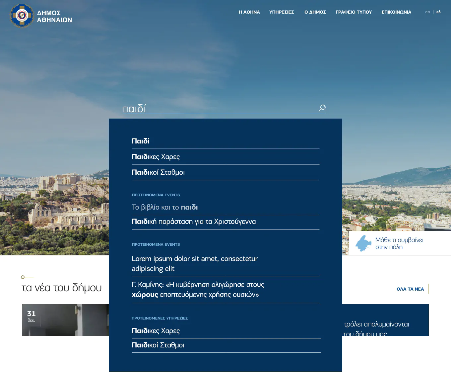Open event Το βιβλίο και το παιδι
This screenshot has height=372, width=451.
(225, 207)
